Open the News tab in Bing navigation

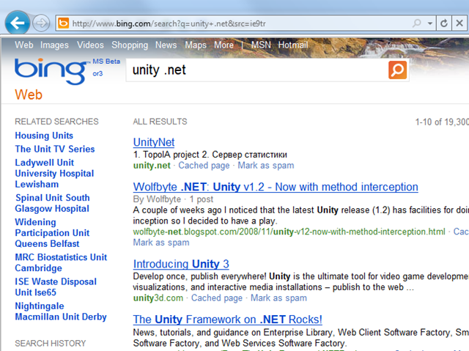pyautogui.click(x=166, y=45)
